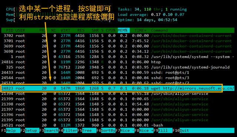Click F7 Nice - to raise priority
Viewport: 237px width, 137px height.
point(125,130)
